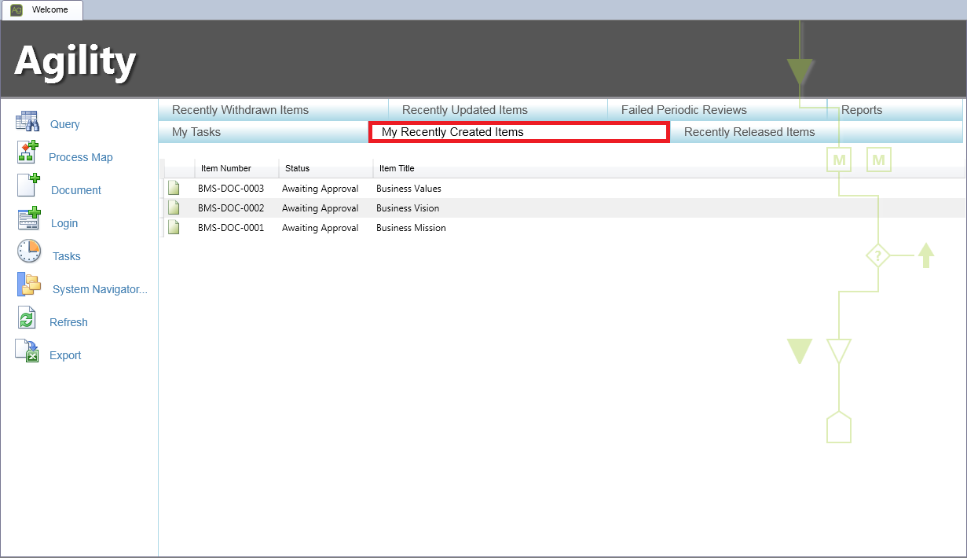The height and width of the screenshot is (558, 967).
Task: Click the Tasks clock icon
Action: point(29,251)
